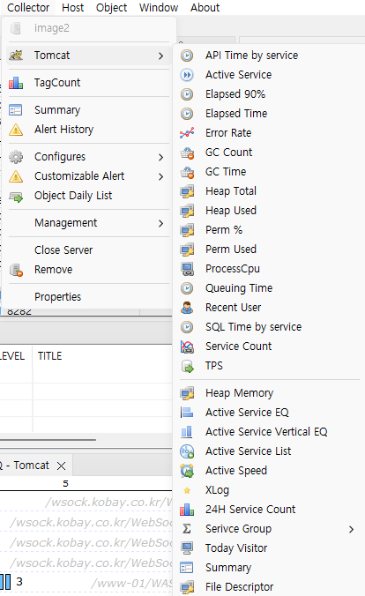Click the GC Count basket icon
This screenshot has width=365, height=596.
(187, 153)
